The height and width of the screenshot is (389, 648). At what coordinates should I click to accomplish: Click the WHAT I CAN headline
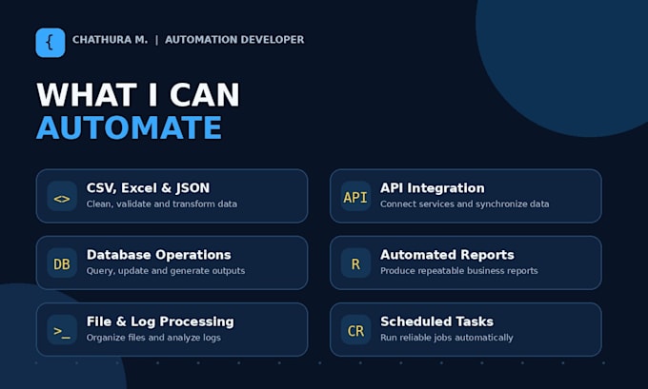[x=138, y=95]
